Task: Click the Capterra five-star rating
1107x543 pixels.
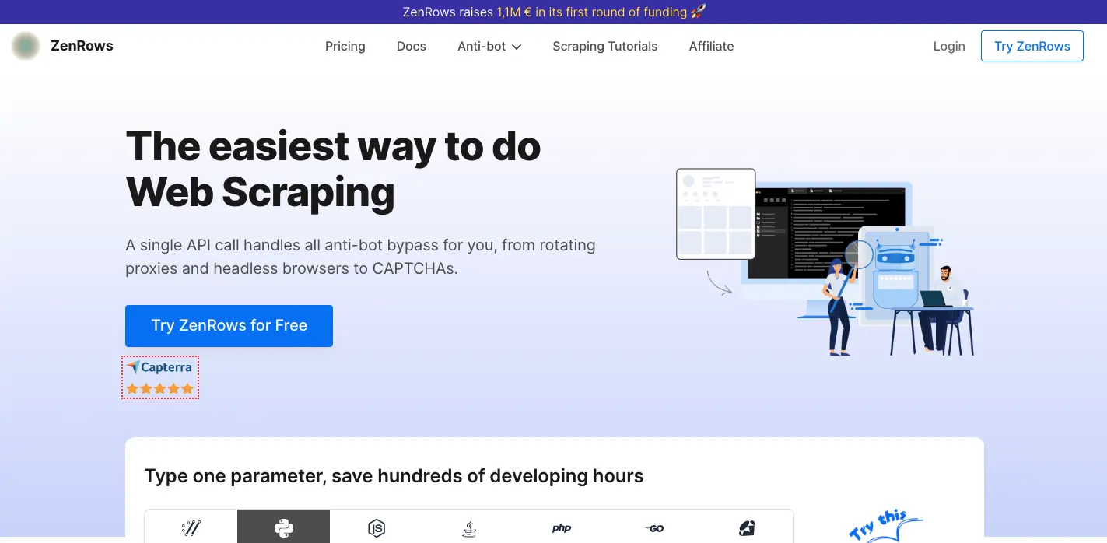Action: point(160,388)
